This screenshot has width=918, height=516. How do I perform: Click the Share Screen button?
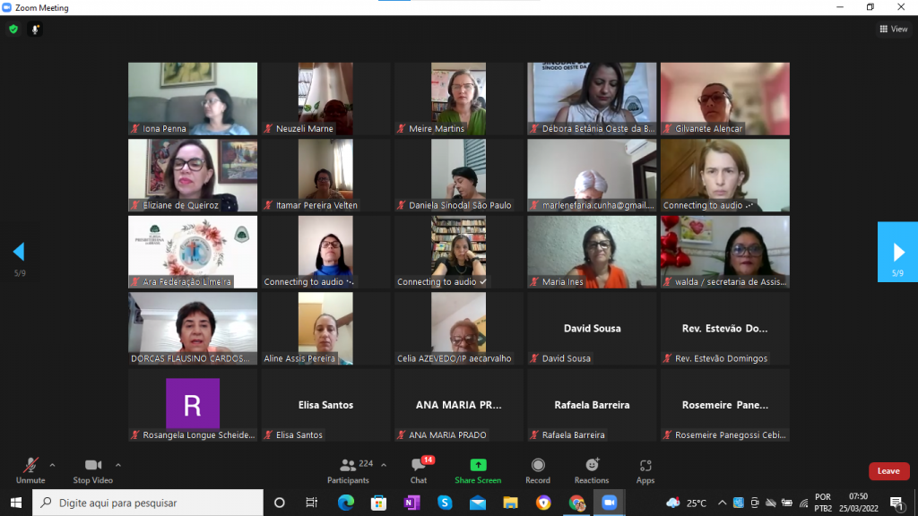point(478,470)
